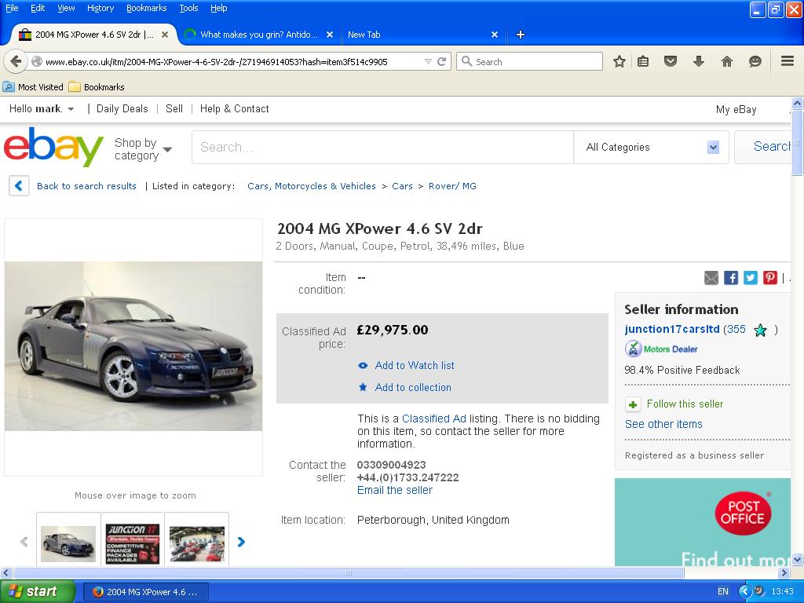Open the View menu
This screenshot has width=804, height=603.
(x=66, y=8)
